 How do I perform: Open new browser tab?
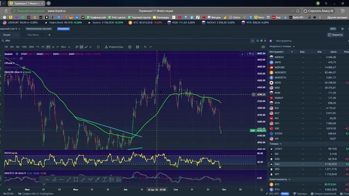(x=49, y=3)
